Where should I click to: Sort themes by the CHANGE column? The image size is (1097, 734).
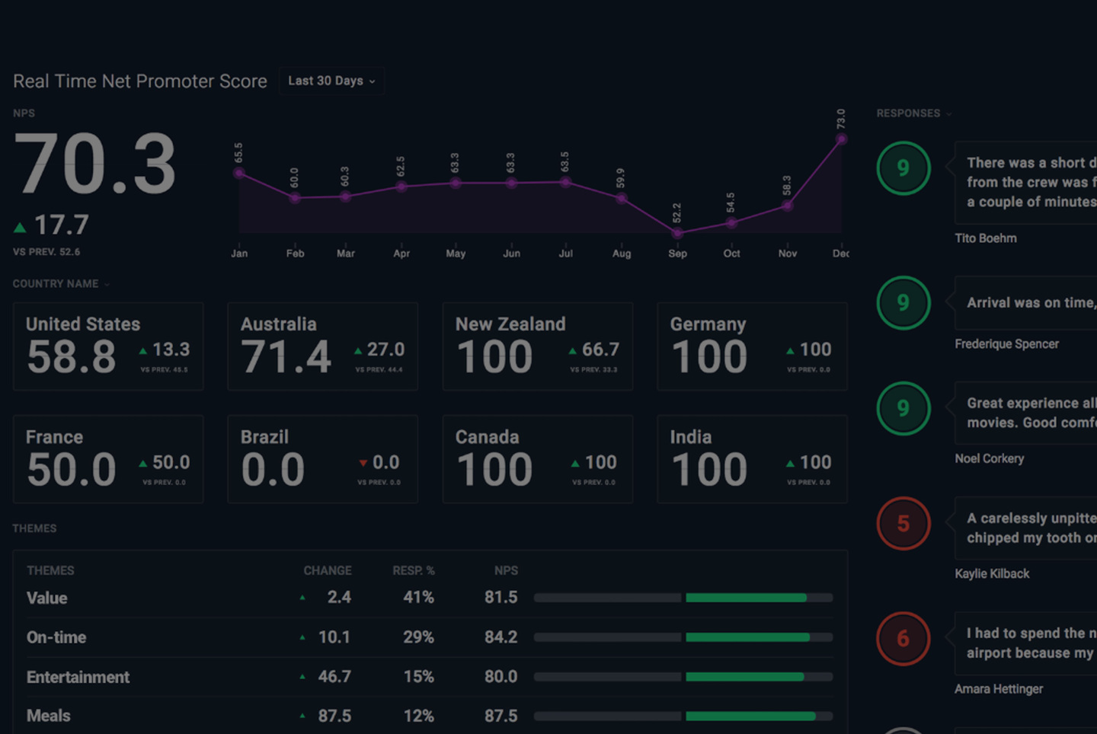[x=328, y=570]
